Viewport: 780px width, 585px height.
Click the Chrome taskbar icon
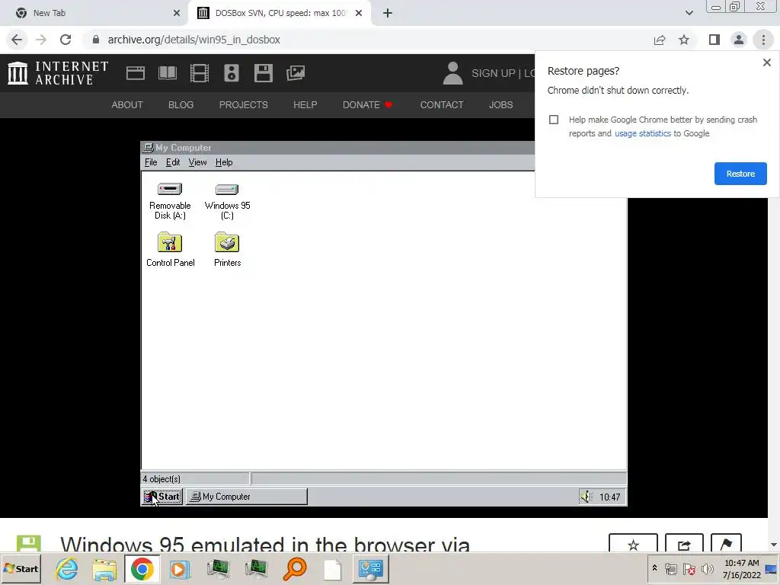pyautogui.click(x=142, y=569)
